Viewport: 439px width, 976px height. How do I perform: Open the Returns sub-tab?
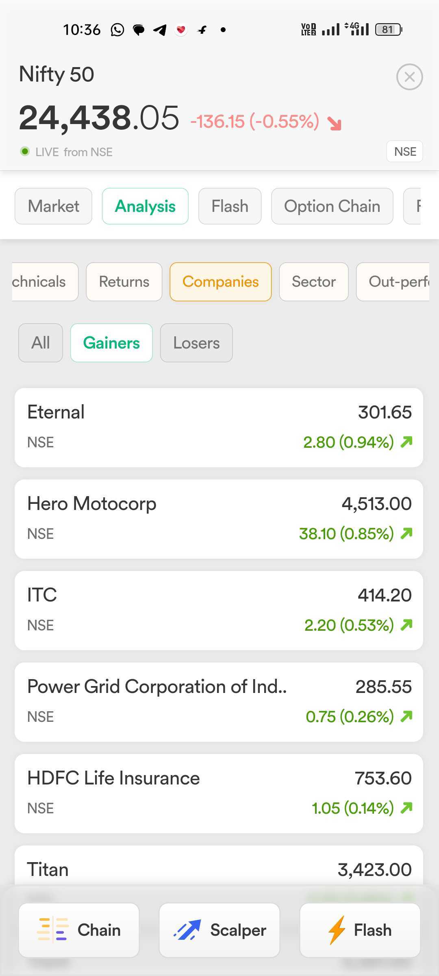pos(124,282)
